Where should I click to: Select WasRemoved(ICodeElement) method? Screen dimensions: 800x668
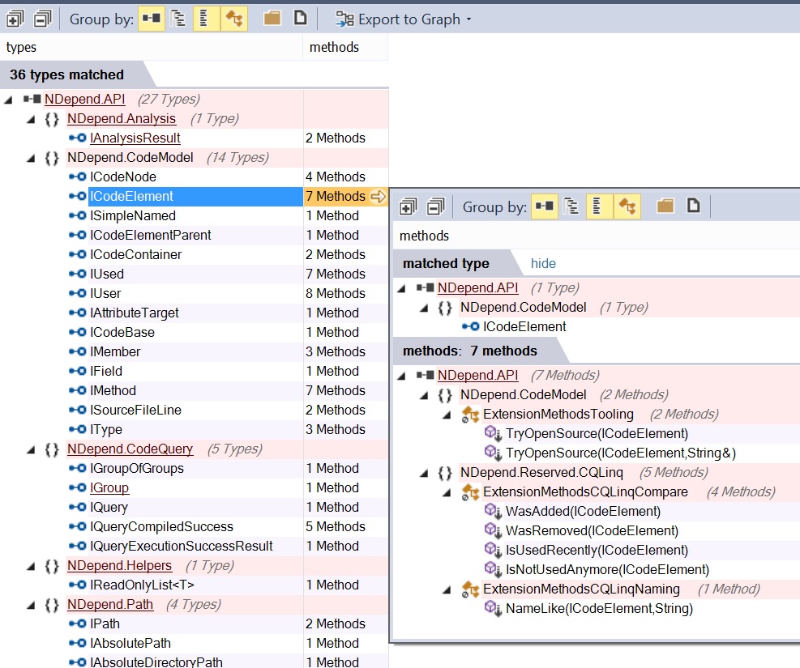[592, 531]
